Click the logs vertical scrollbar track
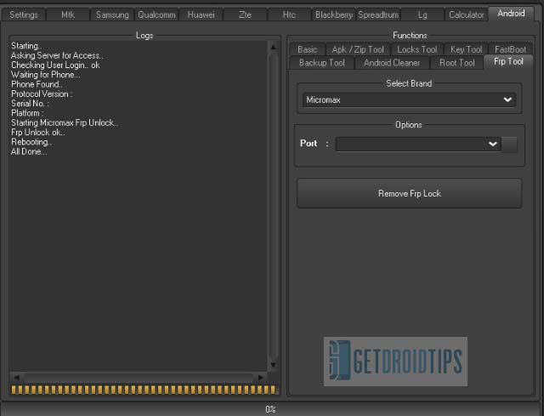This screenshot has height=416, width=544. (274, 206)
